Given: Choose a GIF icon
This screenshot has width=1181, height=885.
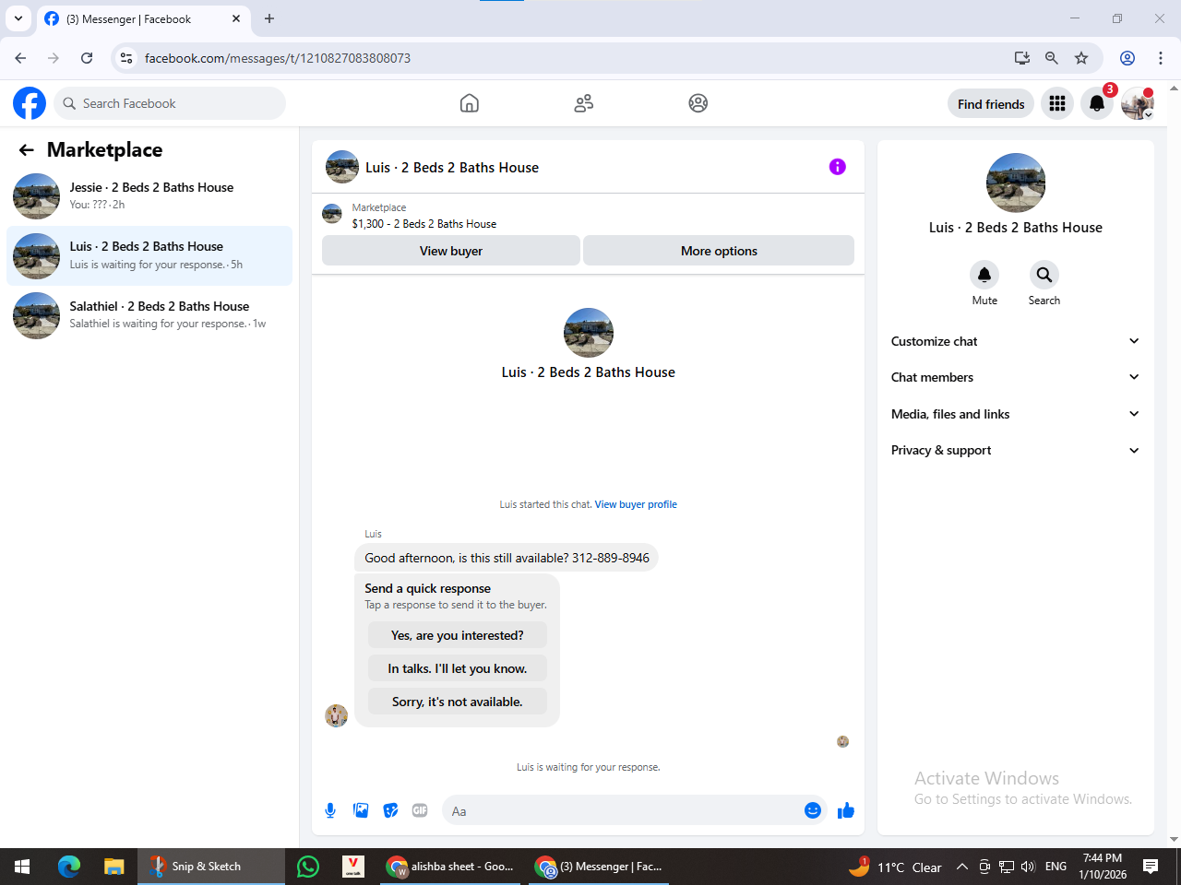Looking at the screenshot, I should click(x=420, y=810).
